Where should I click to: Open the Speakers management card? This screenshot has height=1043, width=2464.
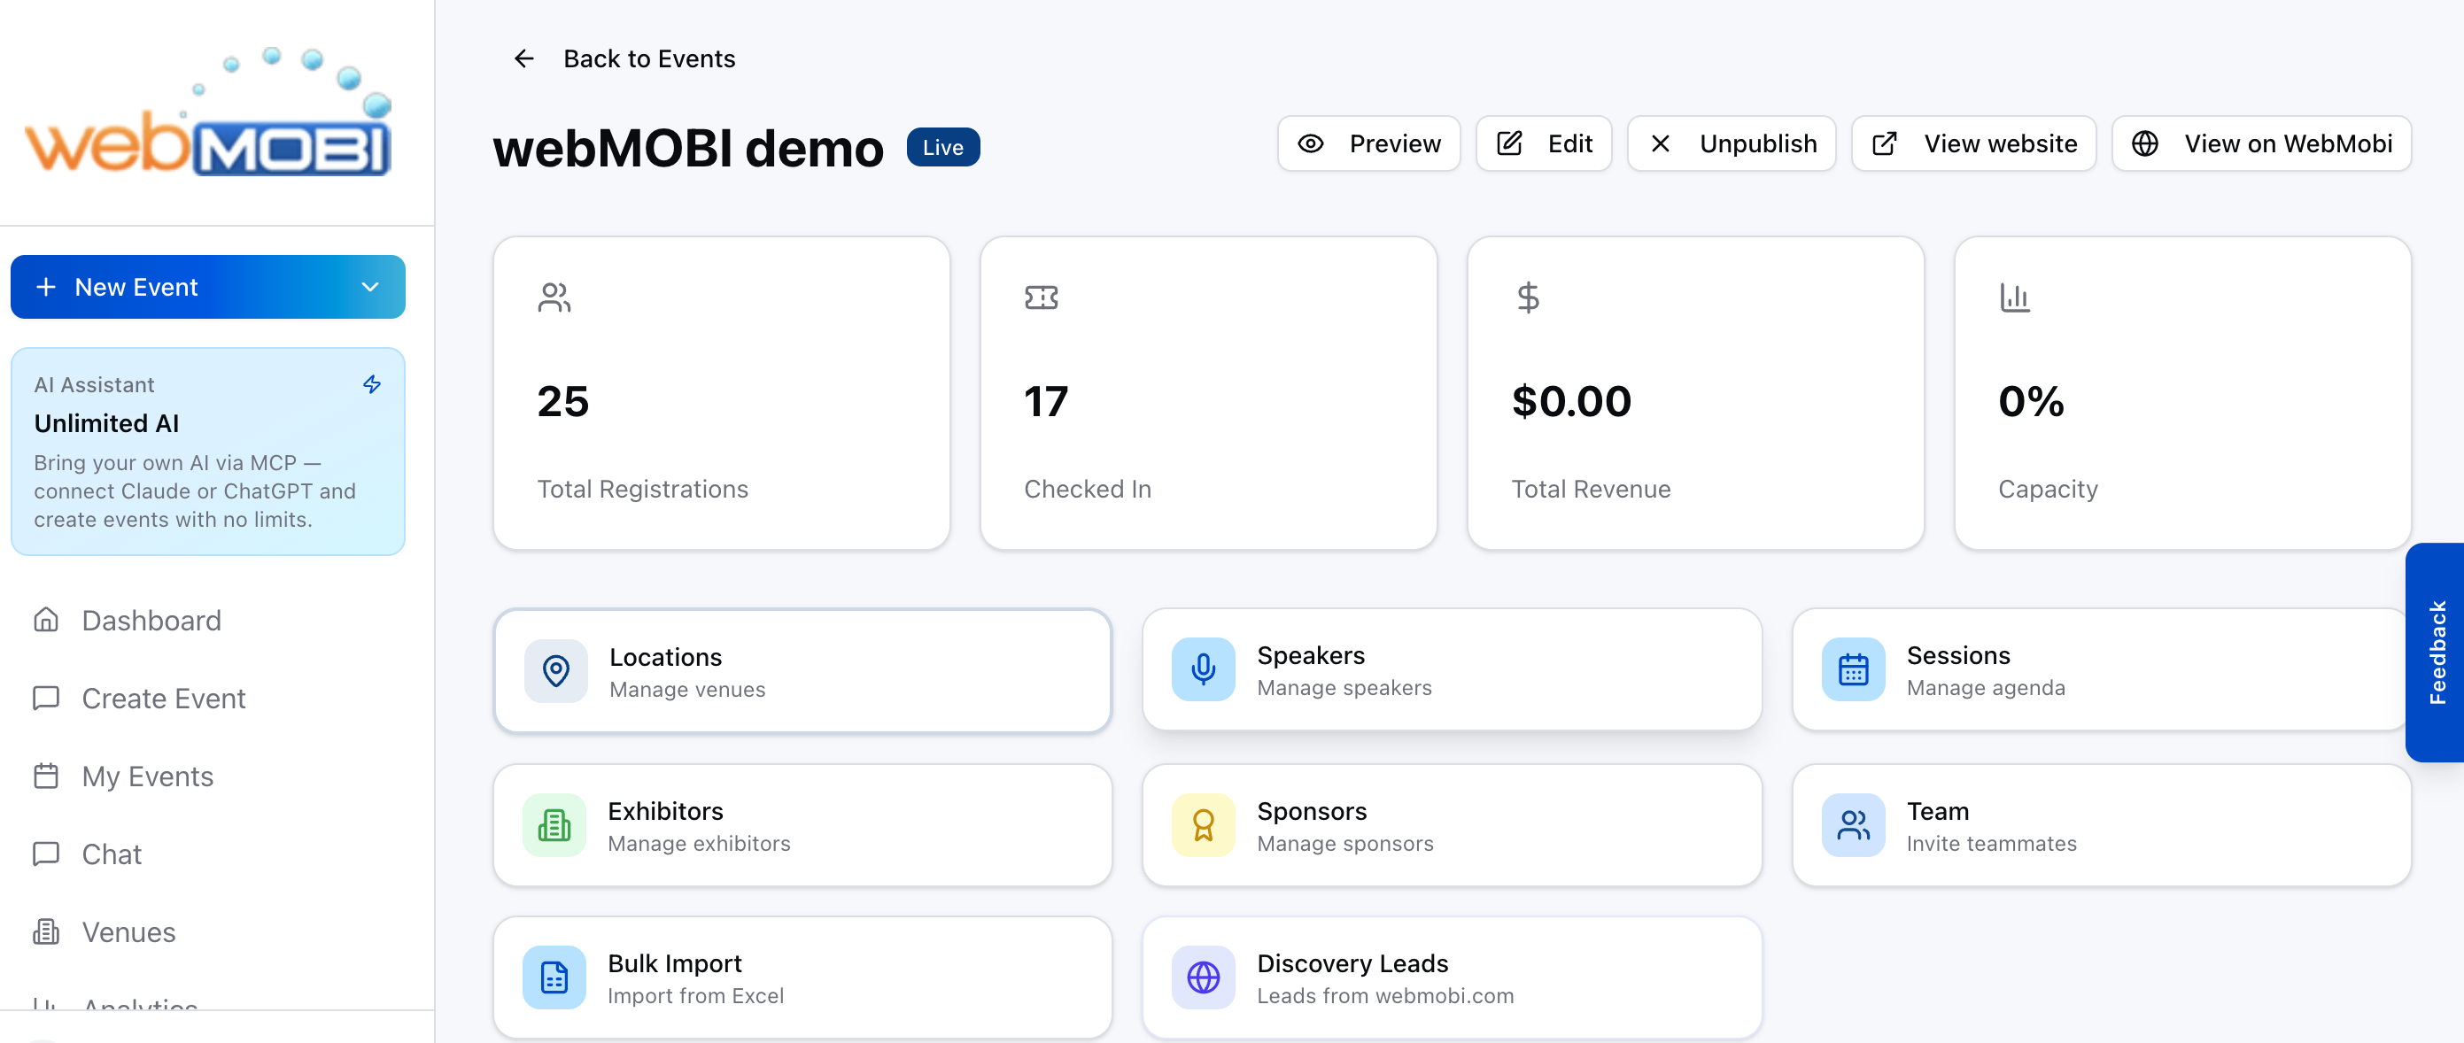(1451, 669)
